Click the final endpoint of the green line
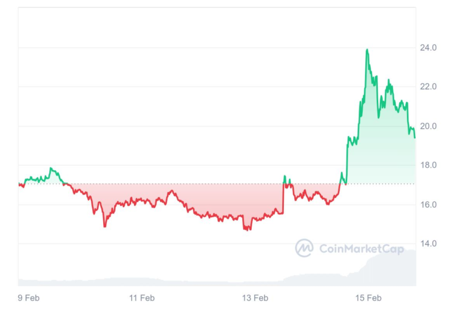466x311 pixels. click(415, 137)
